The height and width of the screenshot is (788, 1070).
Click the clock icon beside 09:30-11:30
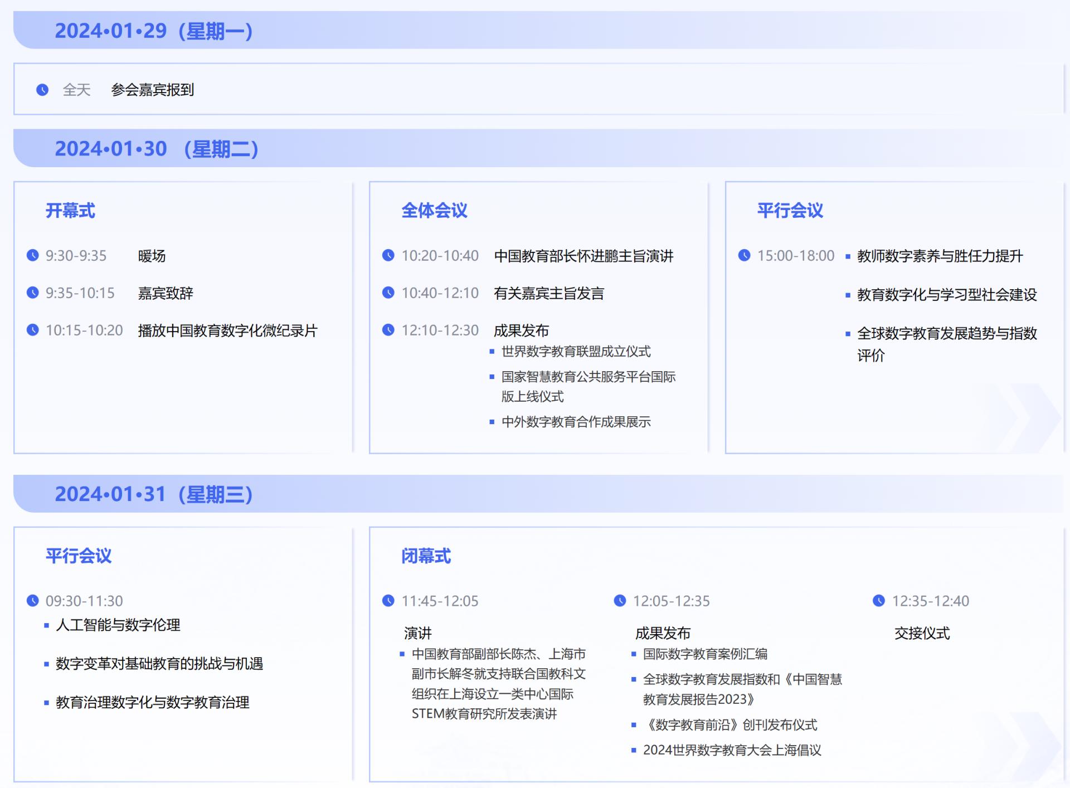pos(33,601)
